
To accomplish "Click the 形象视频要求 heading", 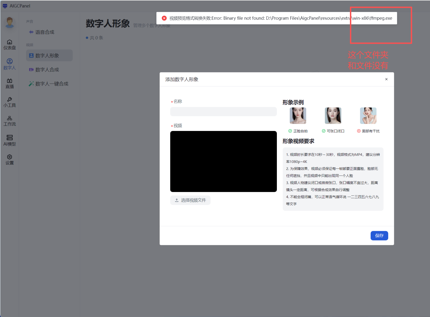I will tap(298, 141).
